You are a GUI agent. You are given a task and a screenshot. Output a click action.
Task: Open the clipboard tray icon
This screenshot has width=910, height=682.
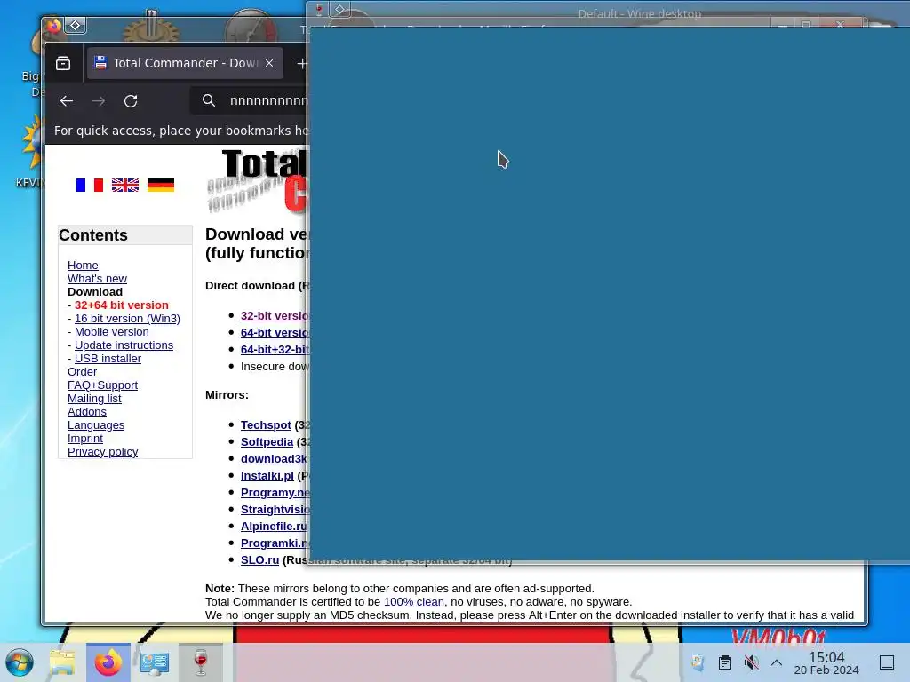(725, 662)
